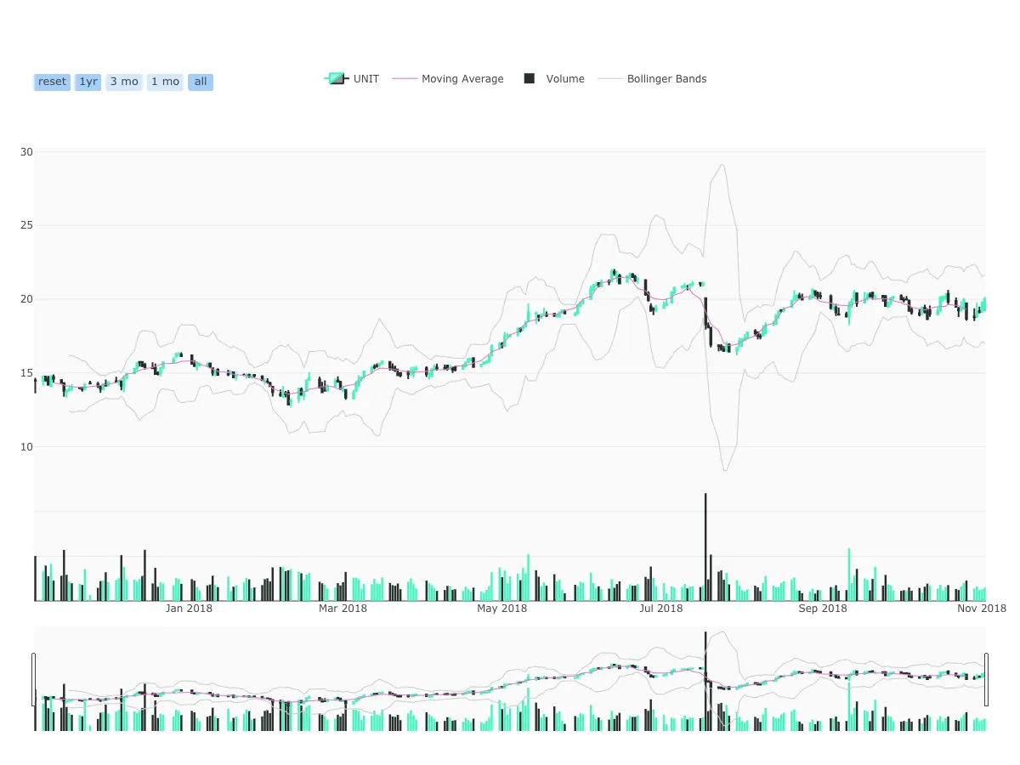
Task: Toggle the Volume legend square icon
Action: (x=529, y=79)
